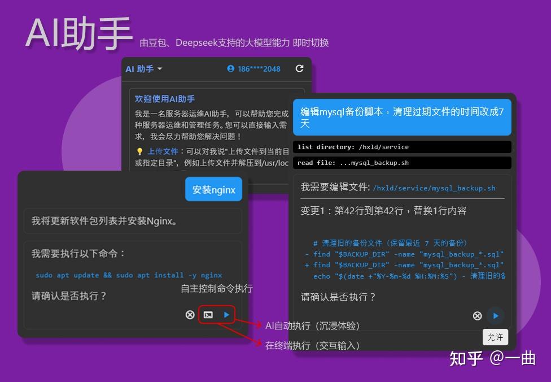Click the 安装nginx message bubble
The image size is (551, 382).
pyautogui.click(x=213, y=190)
